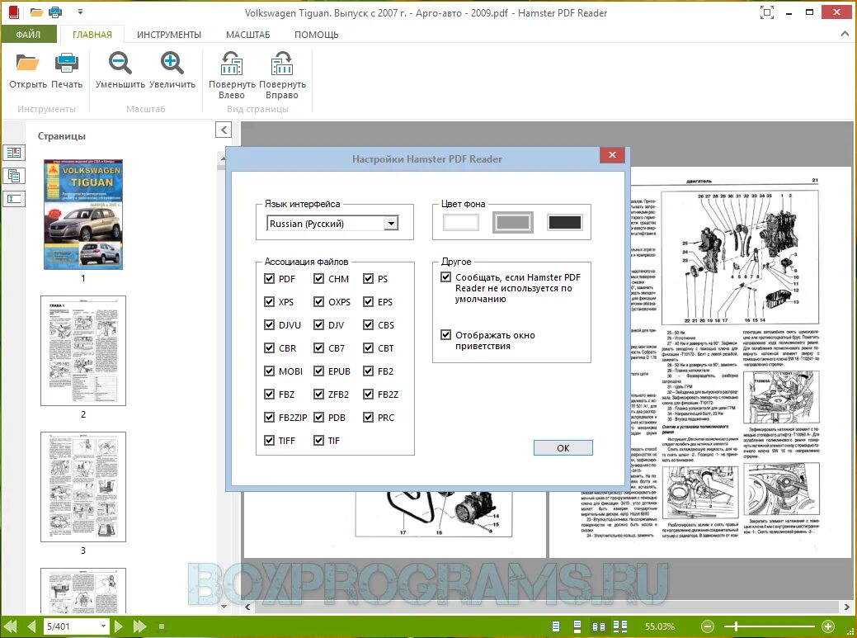The height and width of the screenshot is (638, 857).
Task: Go to first page in status bar
Action: [10, 626]
